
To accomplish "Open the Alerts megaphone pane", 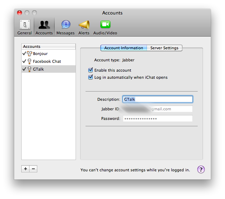I will (84, 27).
